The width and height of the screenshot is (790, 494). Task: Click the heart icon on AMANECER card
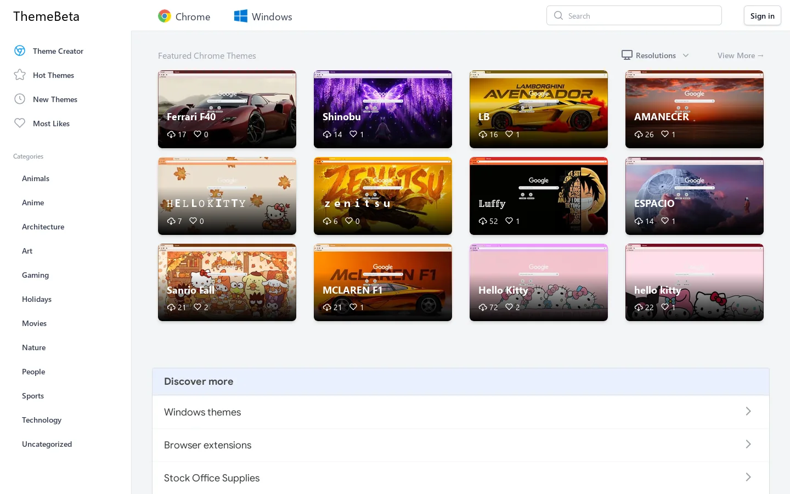point(665,134)
